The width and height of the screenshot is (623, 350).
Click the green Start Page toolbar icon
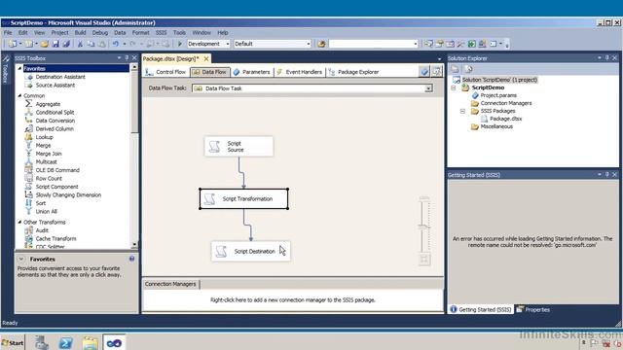[471, 44]
